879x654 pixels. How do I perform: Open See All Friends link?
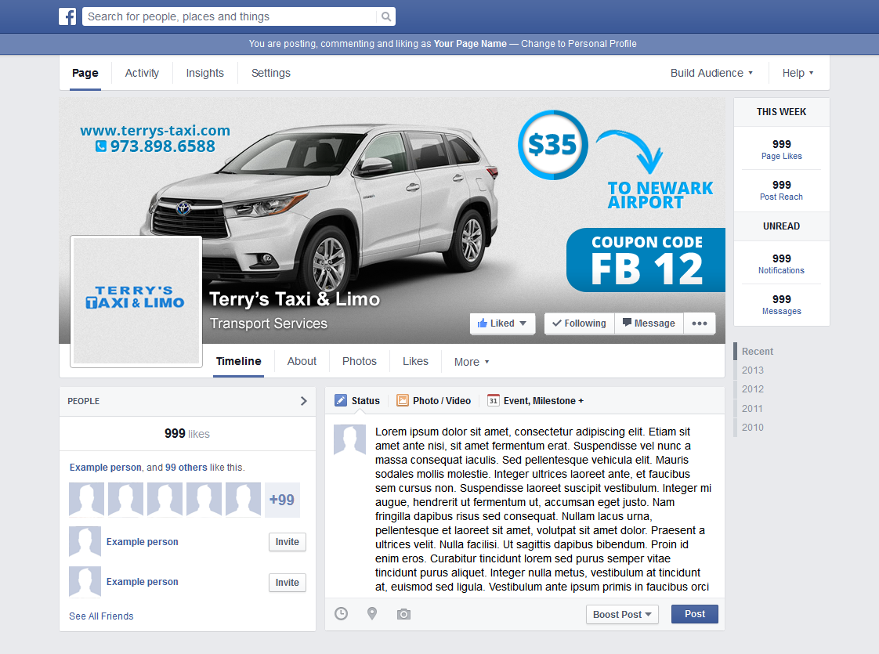[x=101, y=616]
